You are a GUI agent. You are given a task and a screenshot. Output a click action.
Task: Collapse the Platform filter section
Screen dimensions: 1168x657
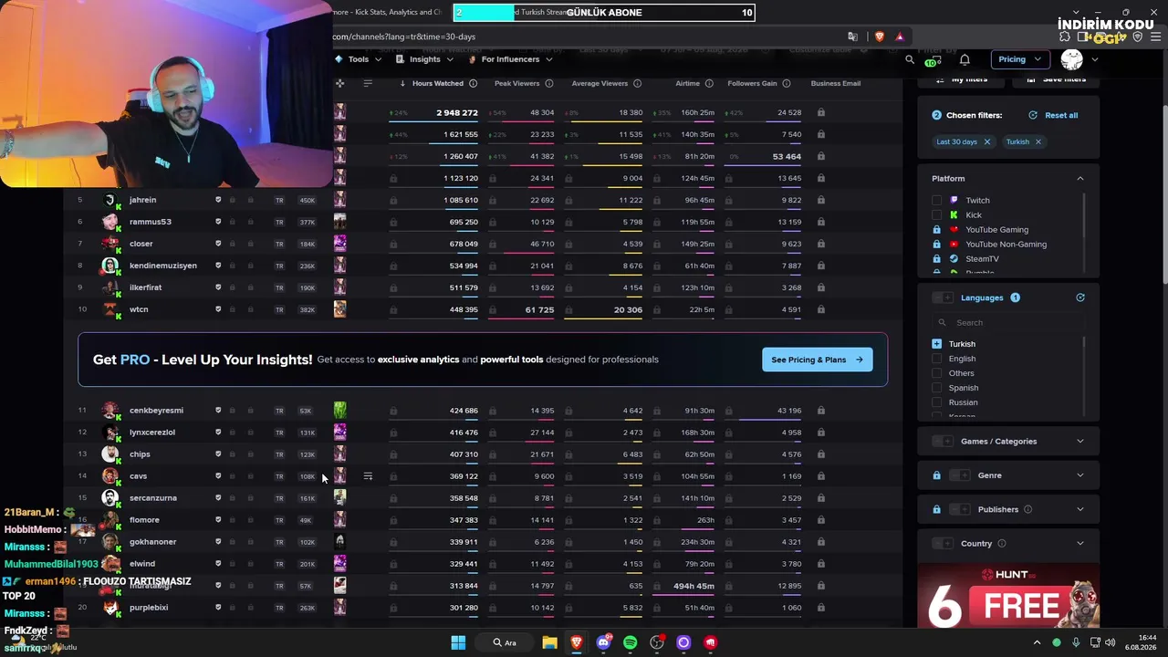click(1080, 179)
